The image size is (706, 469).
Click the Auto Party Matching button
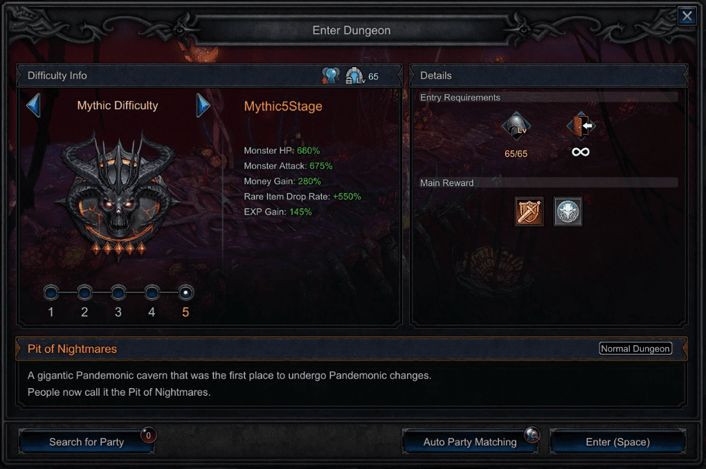(470, 442)
